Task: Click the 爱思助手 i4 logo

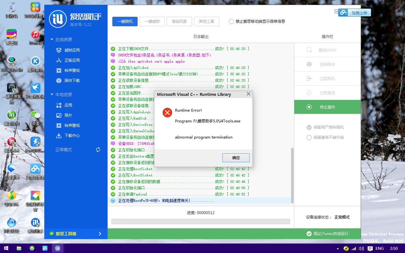Action: [x=58, y=19]
